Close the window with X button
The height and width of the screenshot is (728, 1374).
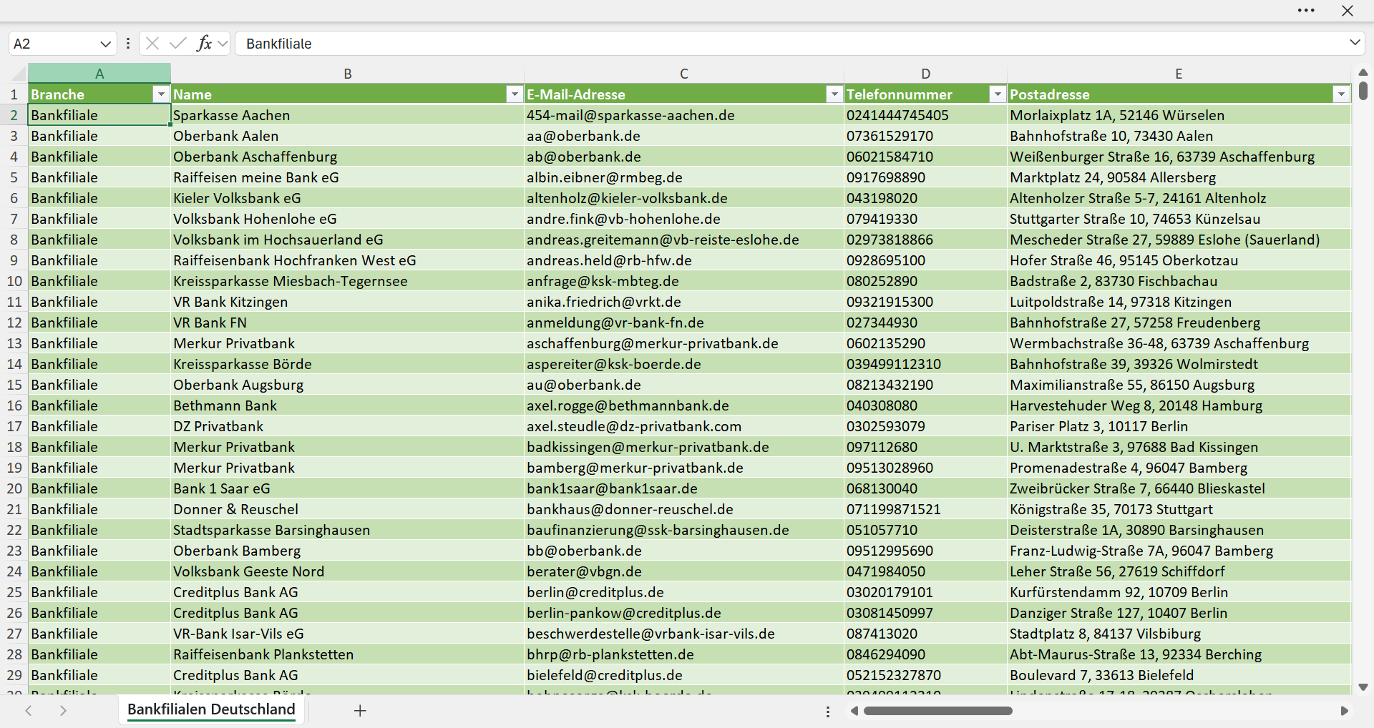1347,11
